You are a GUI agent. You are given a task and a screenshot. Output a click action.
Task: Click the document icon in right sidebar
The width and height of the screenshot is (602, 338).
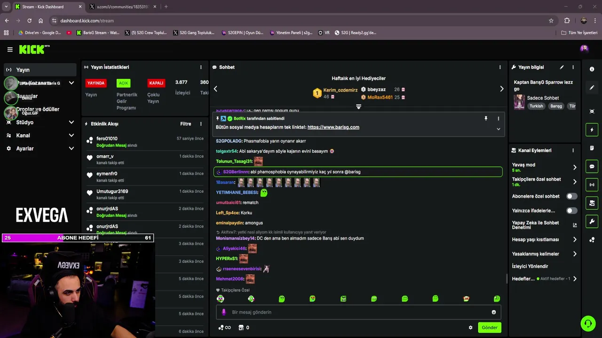click(x=592, y=148)
